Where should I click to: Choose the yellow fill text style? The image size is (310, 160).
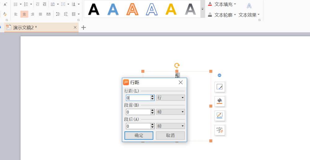pos(171,9)
